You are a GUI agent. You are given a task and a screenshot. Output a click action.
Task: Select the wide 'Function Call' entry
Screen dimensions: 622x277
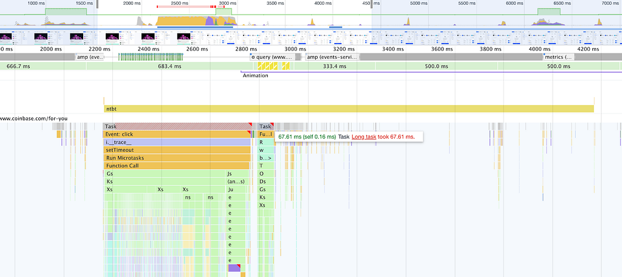tap(176, 166)
